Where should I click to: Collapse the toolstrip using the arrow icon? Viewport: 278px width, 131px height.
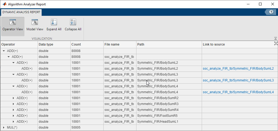[x=275, y=39]
